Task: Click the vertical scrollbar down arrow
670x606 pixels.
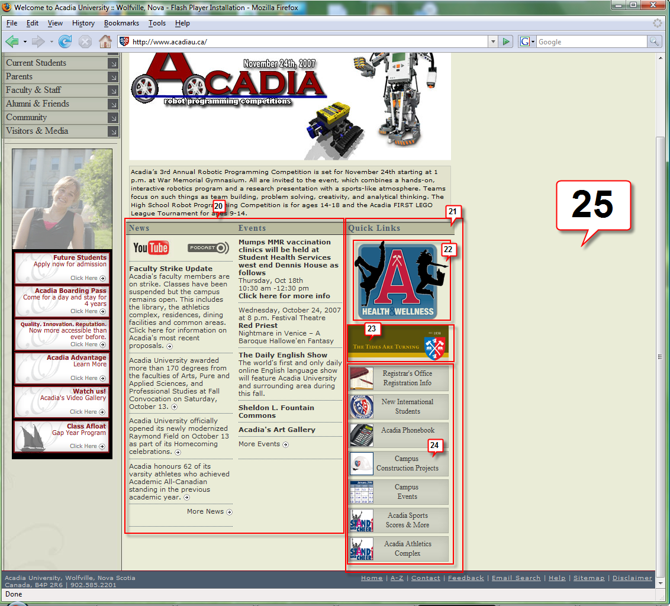Action: tap(661, 583)
